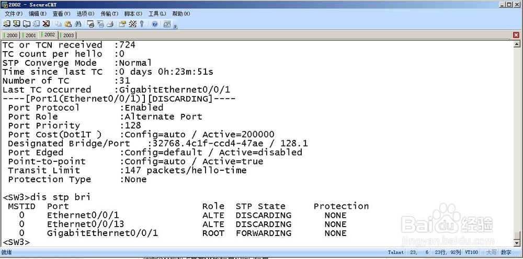Screen dimensions: 523x259
Task: Open Session Options toolbar icon
Action: [122, 24]
